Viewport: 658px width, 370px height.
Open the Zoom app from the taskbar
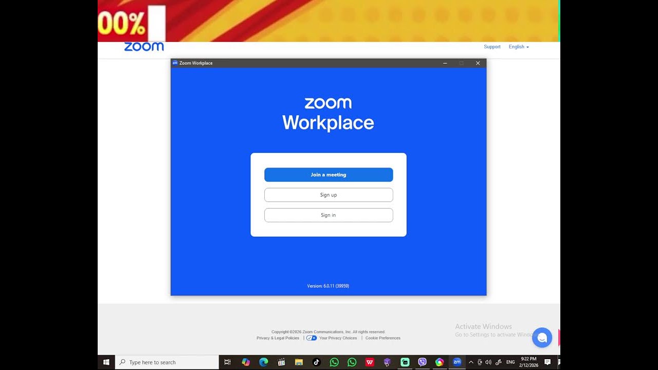coord(456,362)
